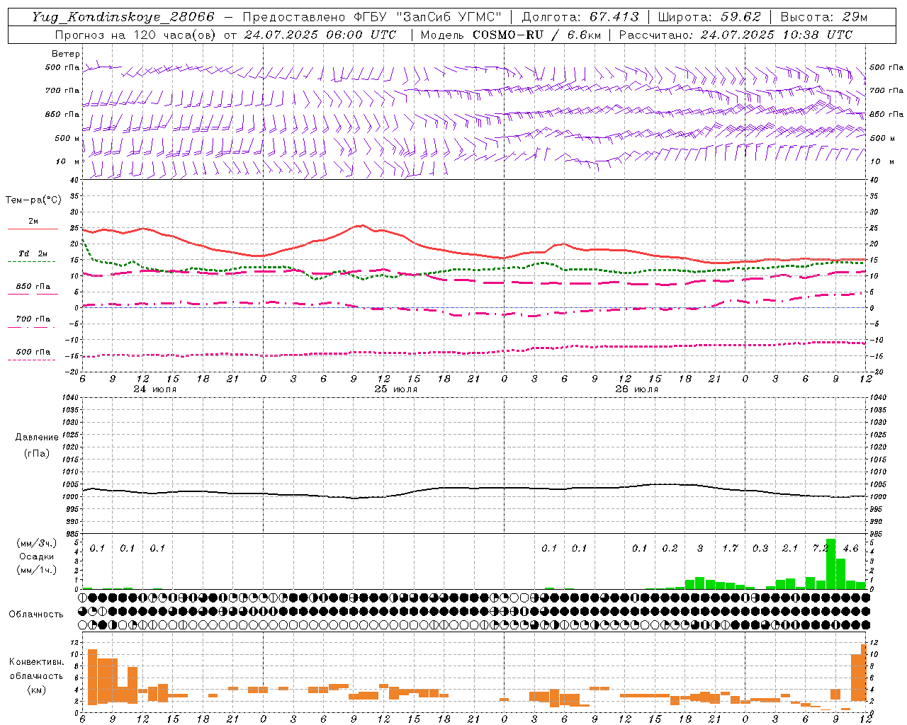Image resolution: width=907 pixels, height=725 pixels.
Task: Click the 1040 tick on pressure left axis
Action: pyautogui.click(x=71, y=397)
